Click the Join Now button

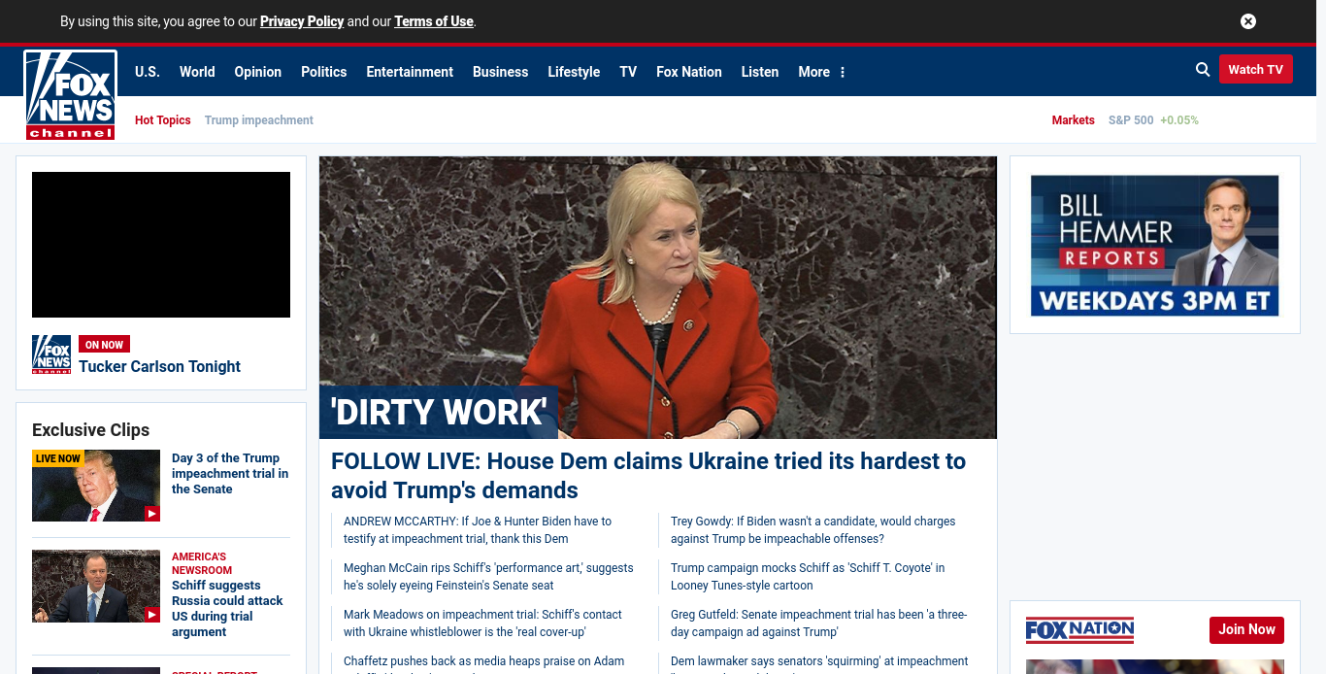1246,629
